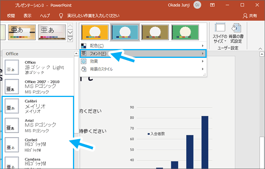Screen dimensions: 265x169
Task: Select the green variant thumbnail
Action: 185,32
